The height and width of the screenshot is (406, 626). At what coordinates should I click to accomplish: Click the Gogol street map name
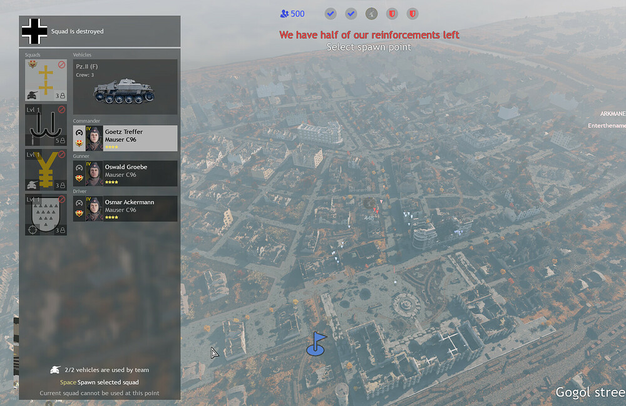tap(590, 392)
